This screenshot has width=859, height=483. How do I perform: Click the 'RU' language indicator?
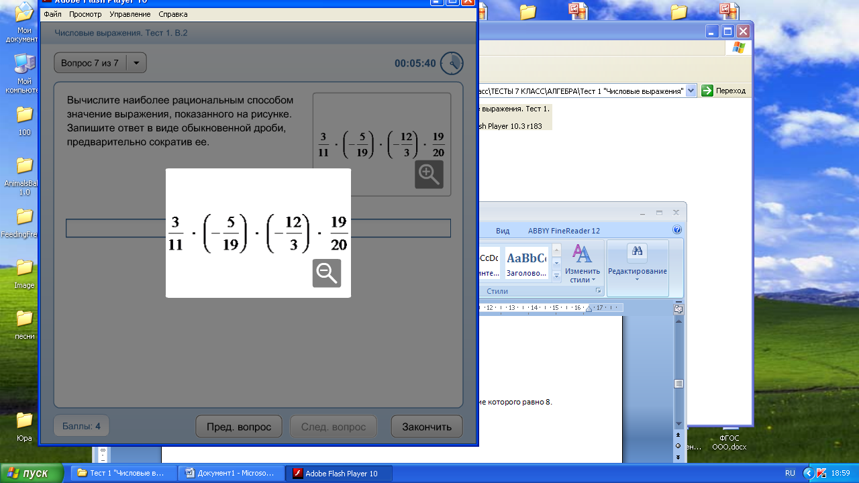click(790, 473)
